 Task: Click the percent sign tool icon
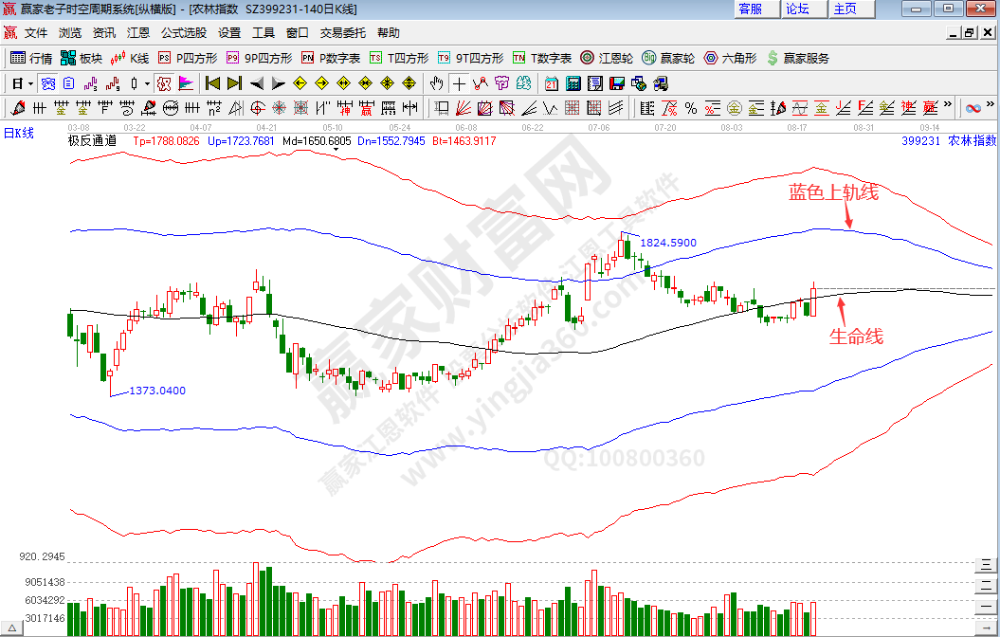(x=691, y=107)
